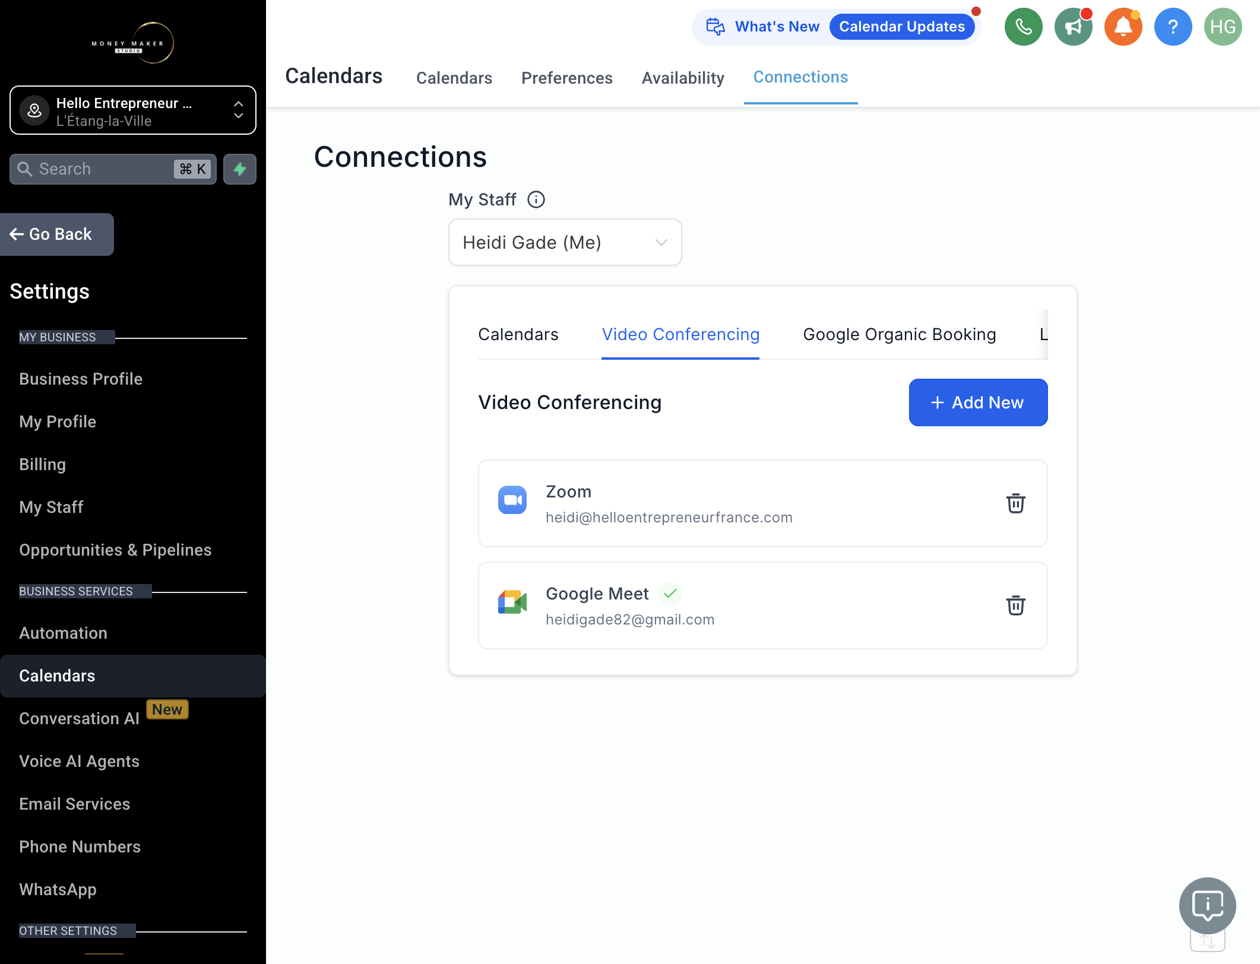The width and height of the screenshot is (1260, 964).
Task: Open the phone dialer icon
Action: pos(1023,27)
